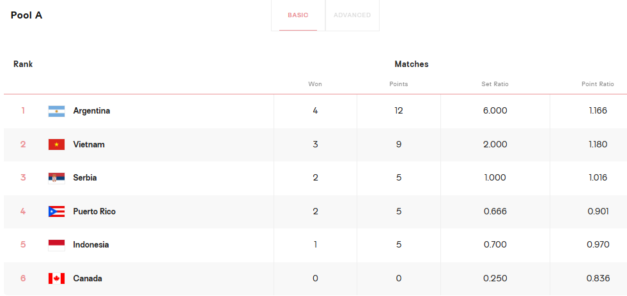Open the Serbia team link
Screen dimensions: 627x296
tap(85, 178)
